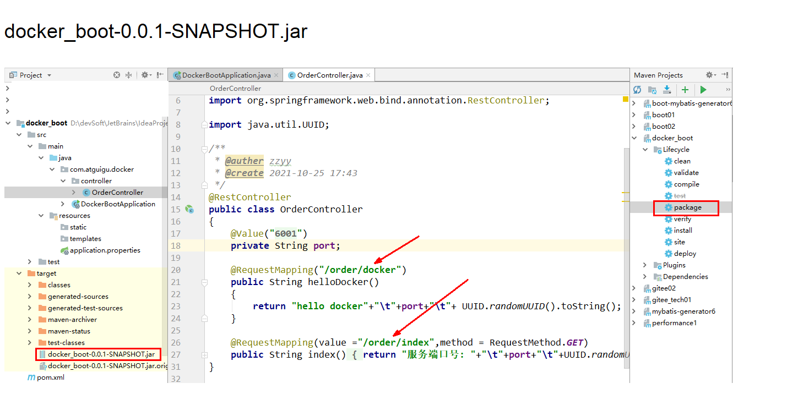Collapse the src folder
Image resolution: width=798 pixels, height=394 pixels.
(x=19, y=135)
